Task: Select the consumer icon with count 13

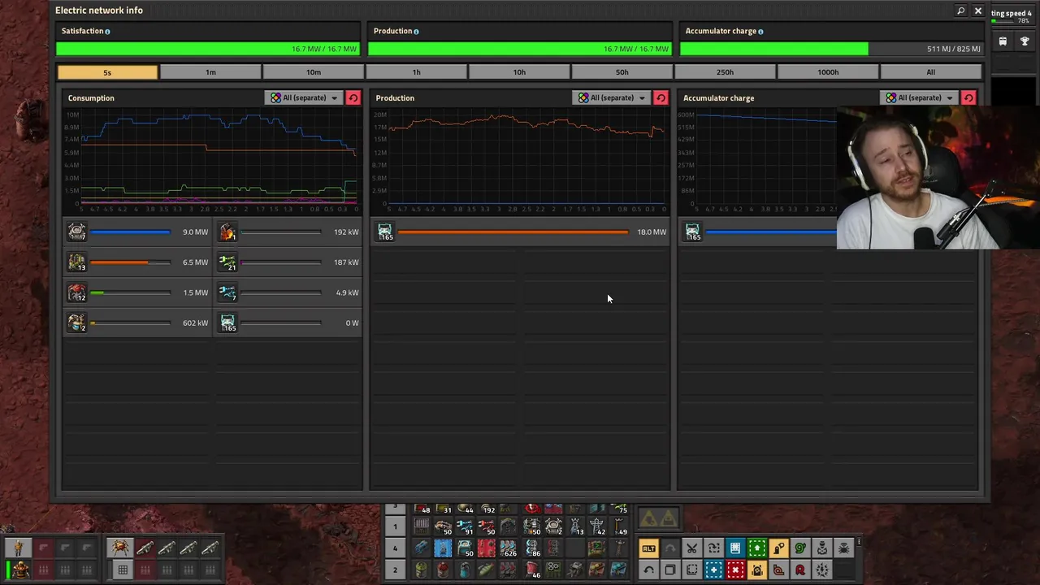Action: click(x=76, y=262)
